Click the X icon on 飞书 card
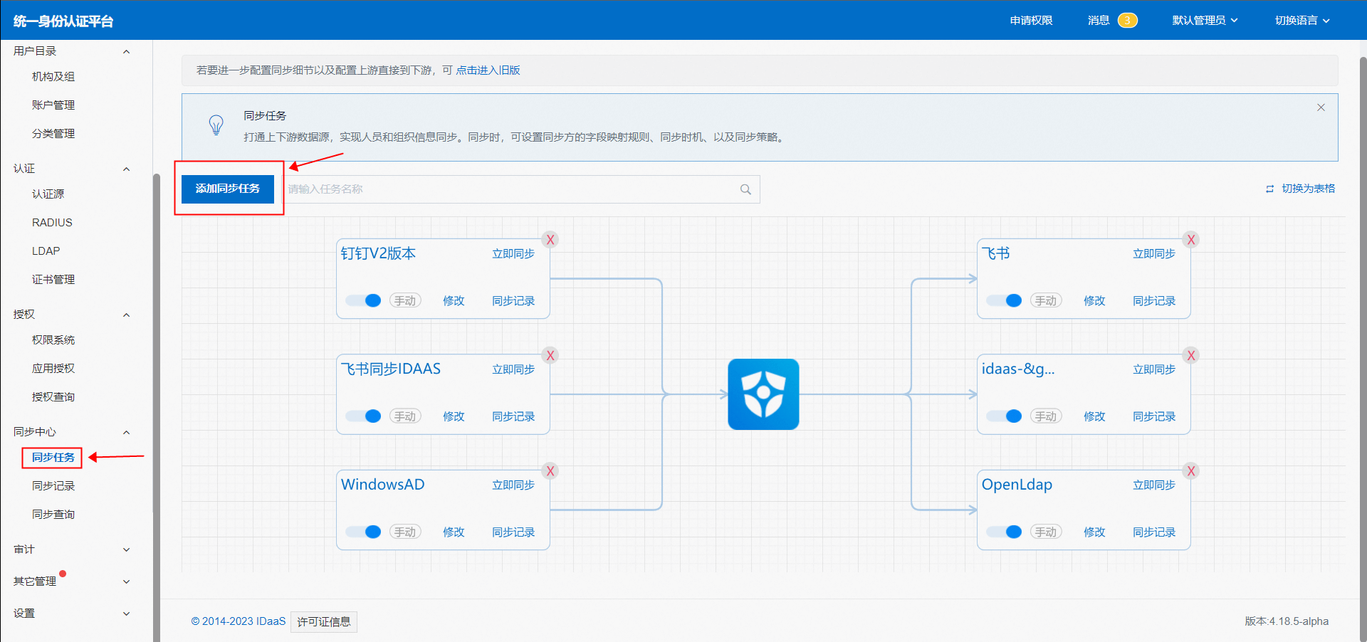Screen dimensions: 1367x642 click(1190, 240)
